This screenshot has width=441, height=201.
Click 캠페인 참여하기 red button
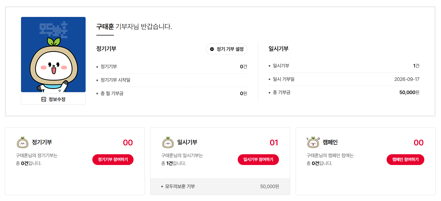(x=405, y=160)
